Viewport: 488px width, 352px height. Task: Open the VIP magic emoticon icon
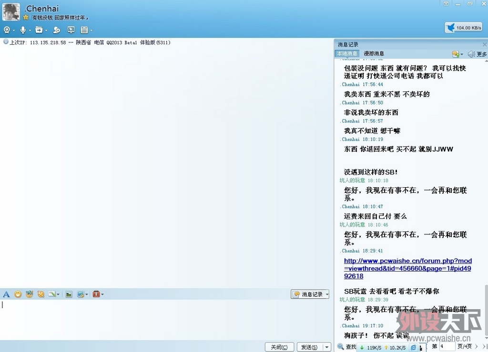tap(29, 294)
